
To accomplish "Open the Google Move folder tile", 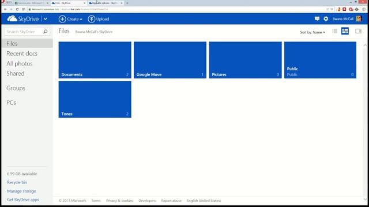I will [x=170, y=60].
